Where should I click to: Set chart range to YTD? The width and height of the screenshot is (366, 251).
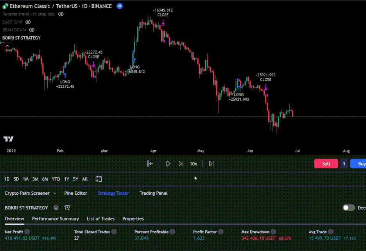coord(56,179)
